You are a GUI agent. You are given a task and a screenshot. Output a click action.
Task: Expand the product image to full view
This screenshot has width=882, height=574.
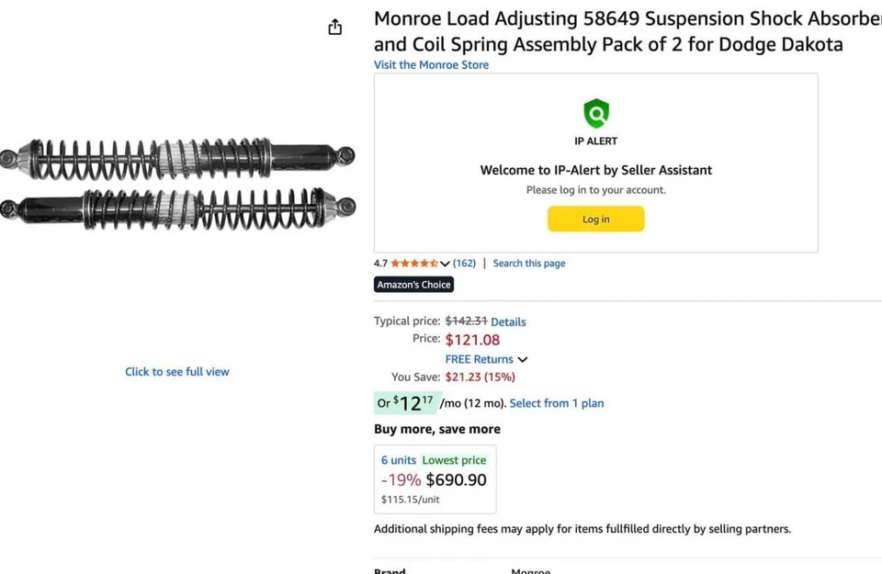point(176,371)
